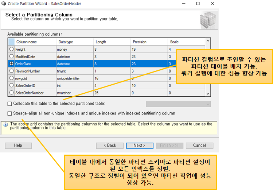Enable Collocate this table checkbox
This screenshot has width=273, height=190.
click(9, 104)
